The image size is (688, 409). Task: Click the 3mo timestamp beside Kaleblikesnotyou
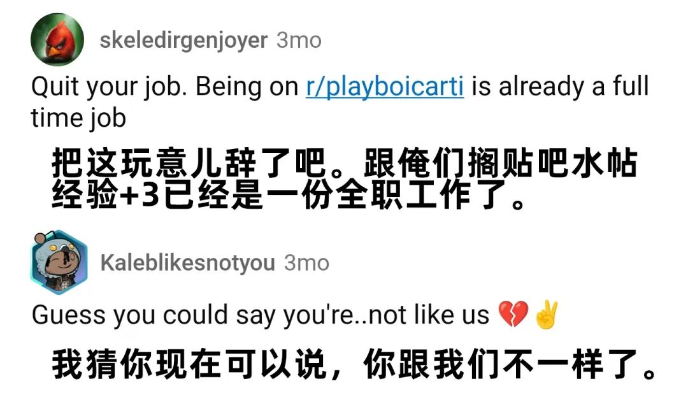306,262
